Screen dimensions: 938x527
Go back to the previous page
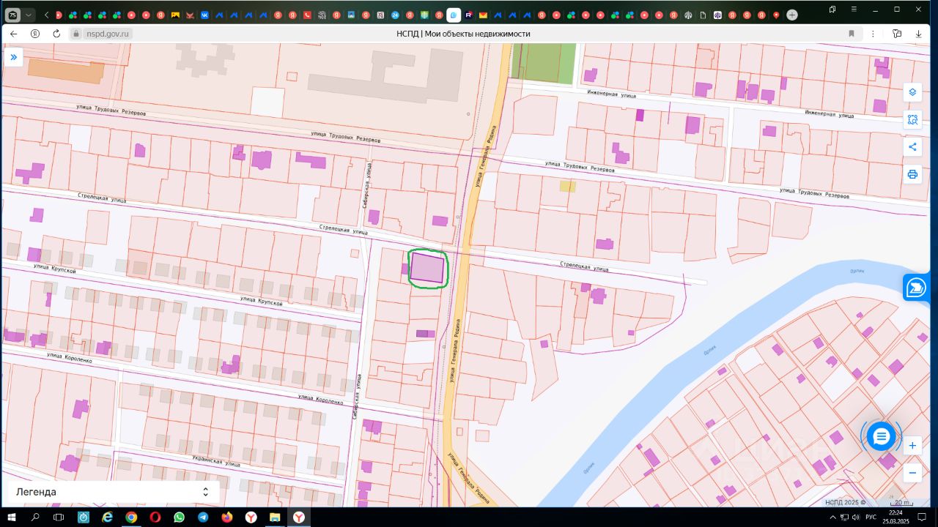point(13,34)
